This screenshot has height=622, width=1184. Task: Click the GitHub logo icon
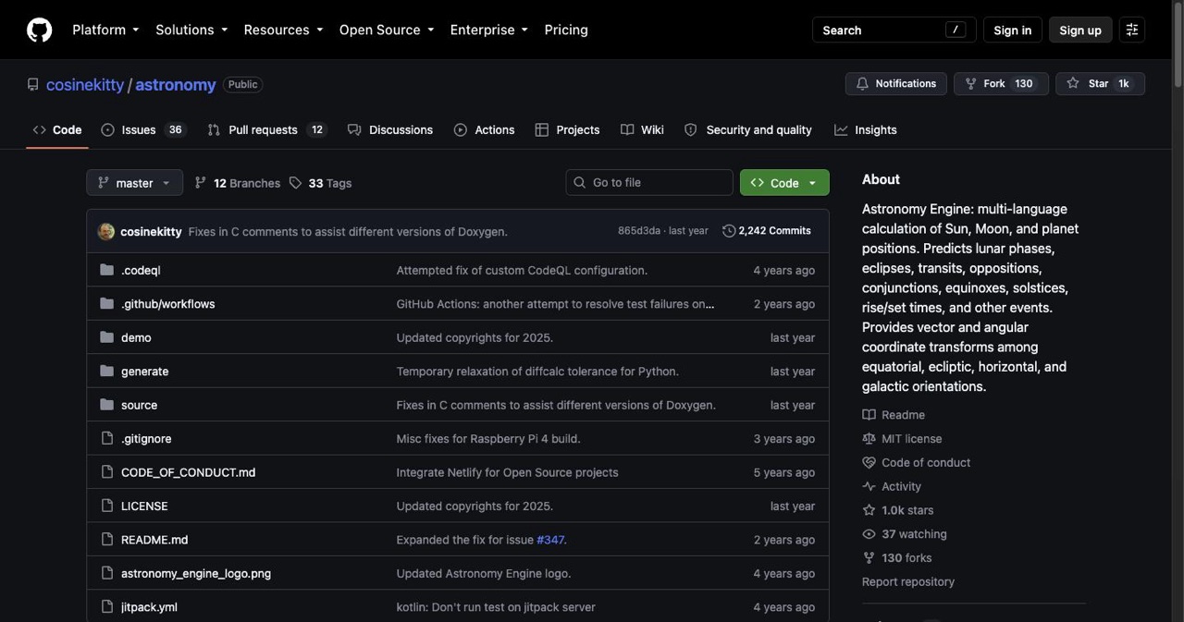click(x=39, y=30)
